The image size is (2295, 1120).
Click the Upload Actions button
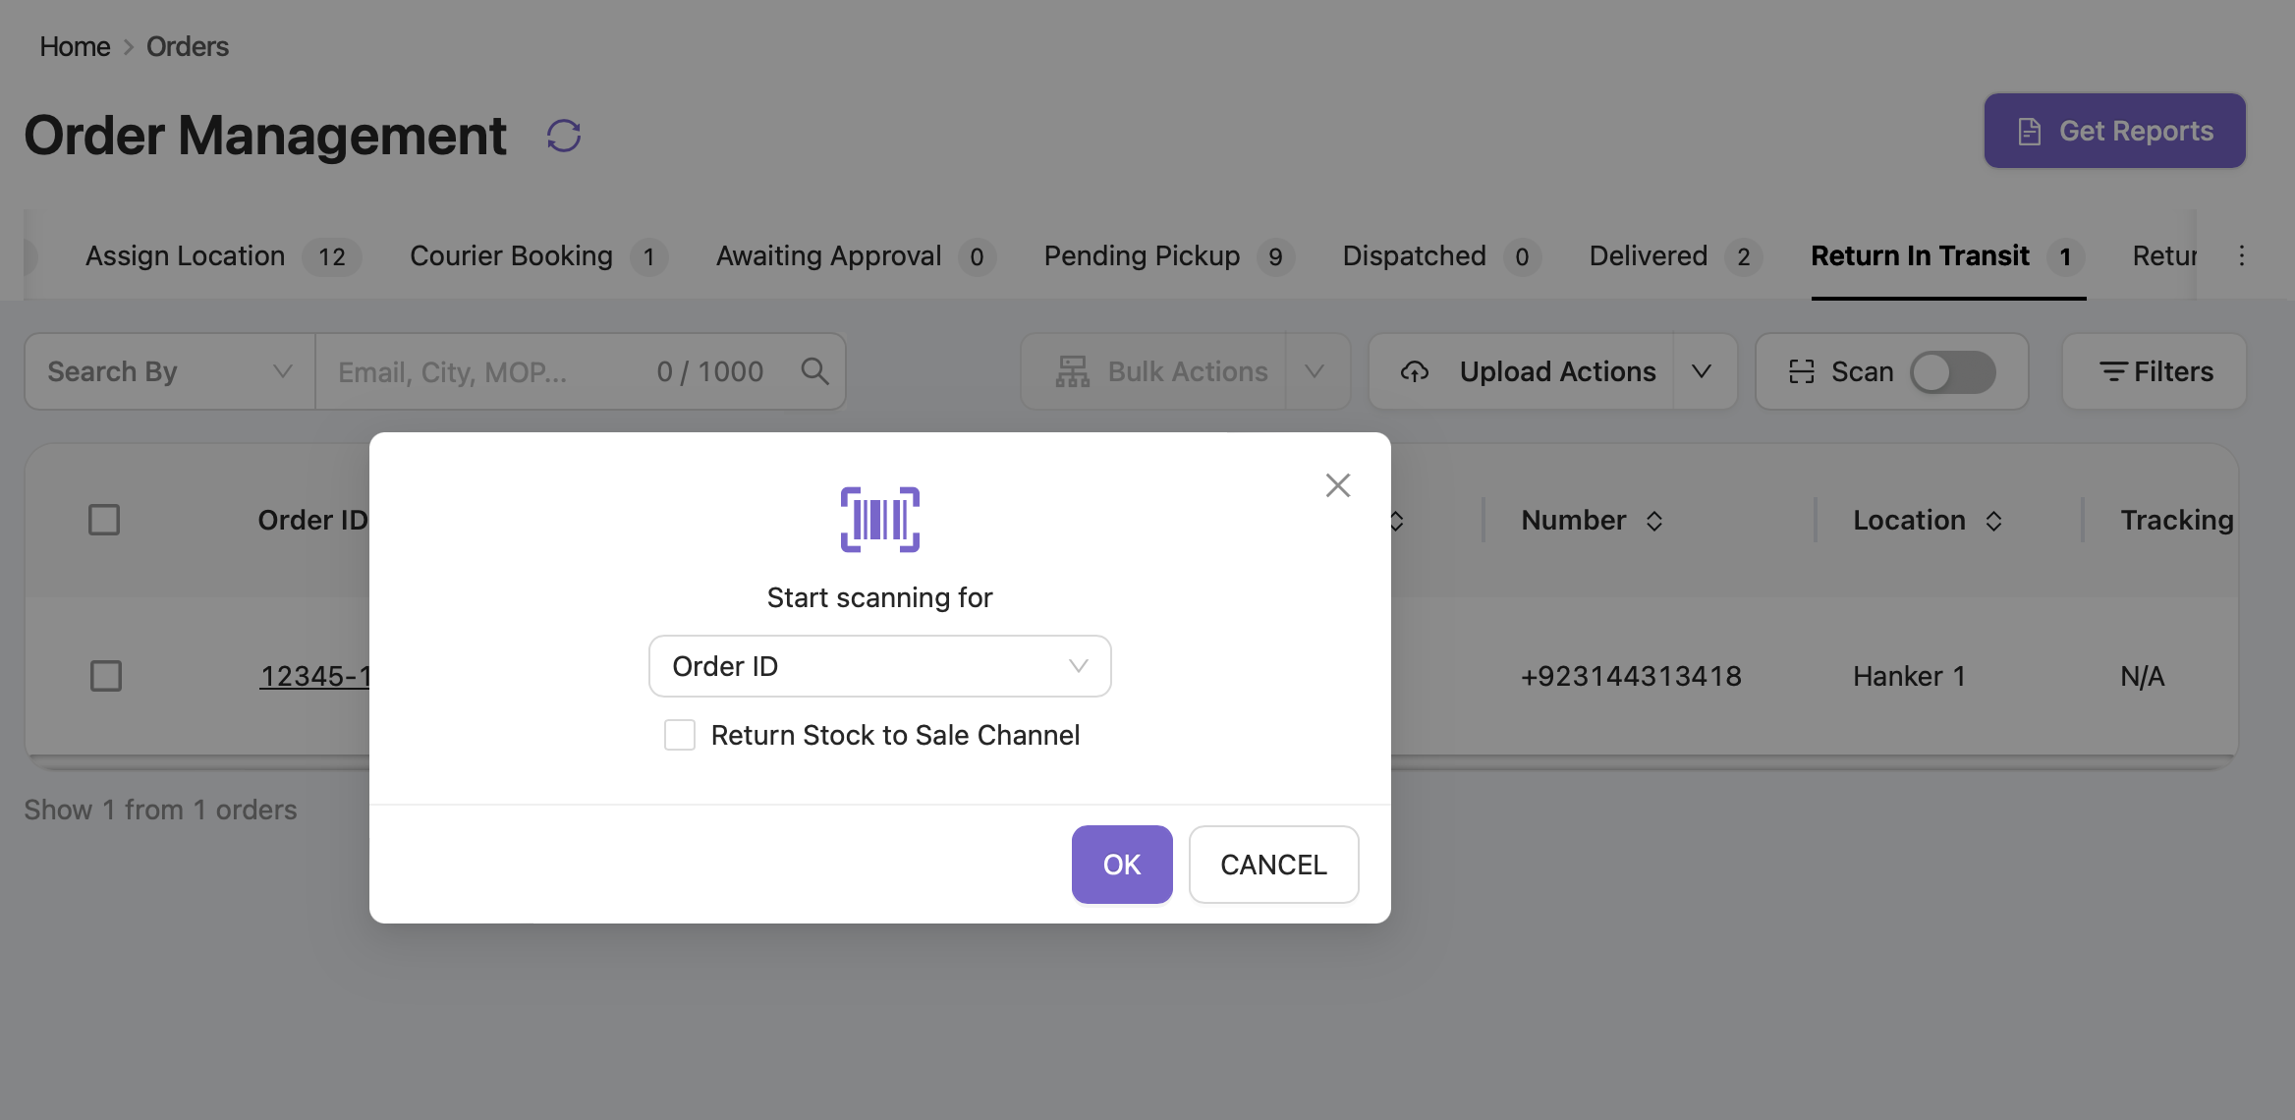click(x=1521, y=371)
